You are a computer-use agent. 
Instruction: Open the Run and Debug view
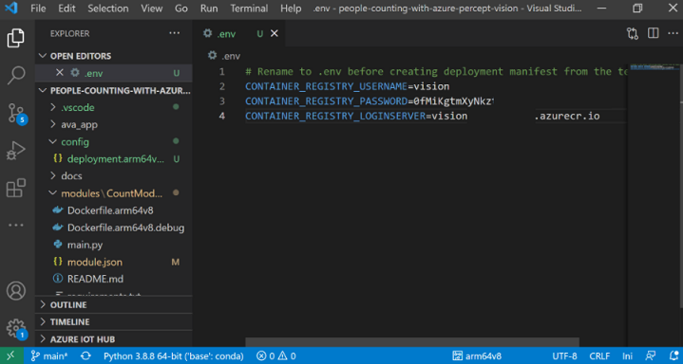pos(16,151)
